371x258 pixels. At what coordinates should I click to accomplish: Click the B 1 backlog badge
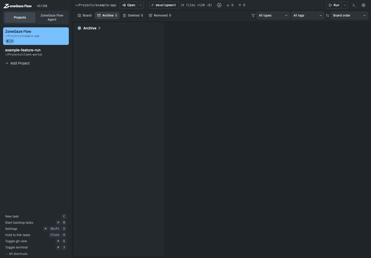pyautogui.click(x=10, y=41)
